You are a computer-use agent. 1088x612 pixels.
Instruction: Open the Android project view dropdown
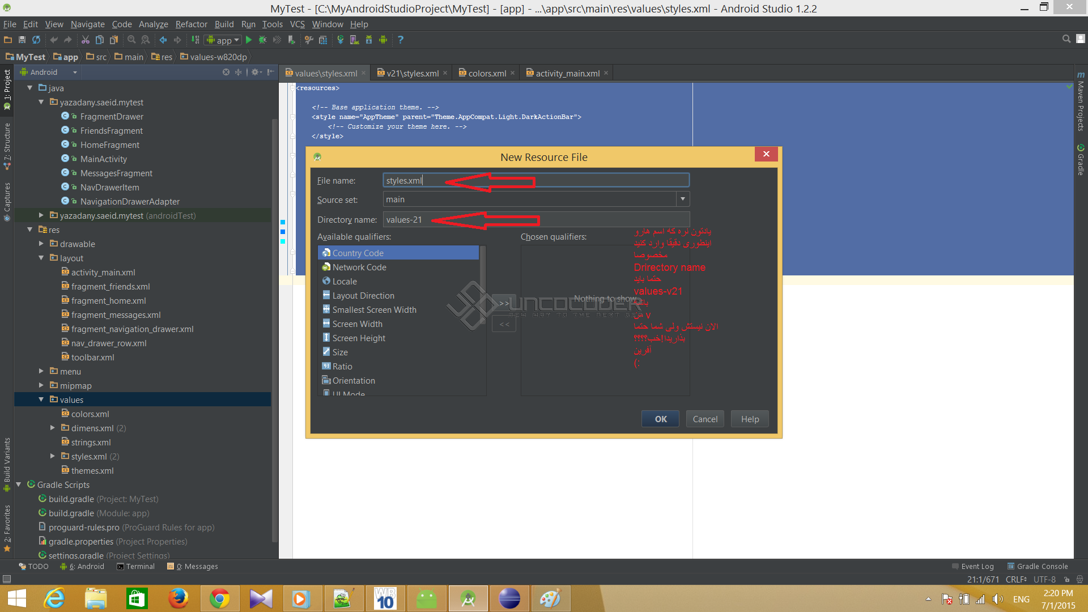click(x=49, y=72)
